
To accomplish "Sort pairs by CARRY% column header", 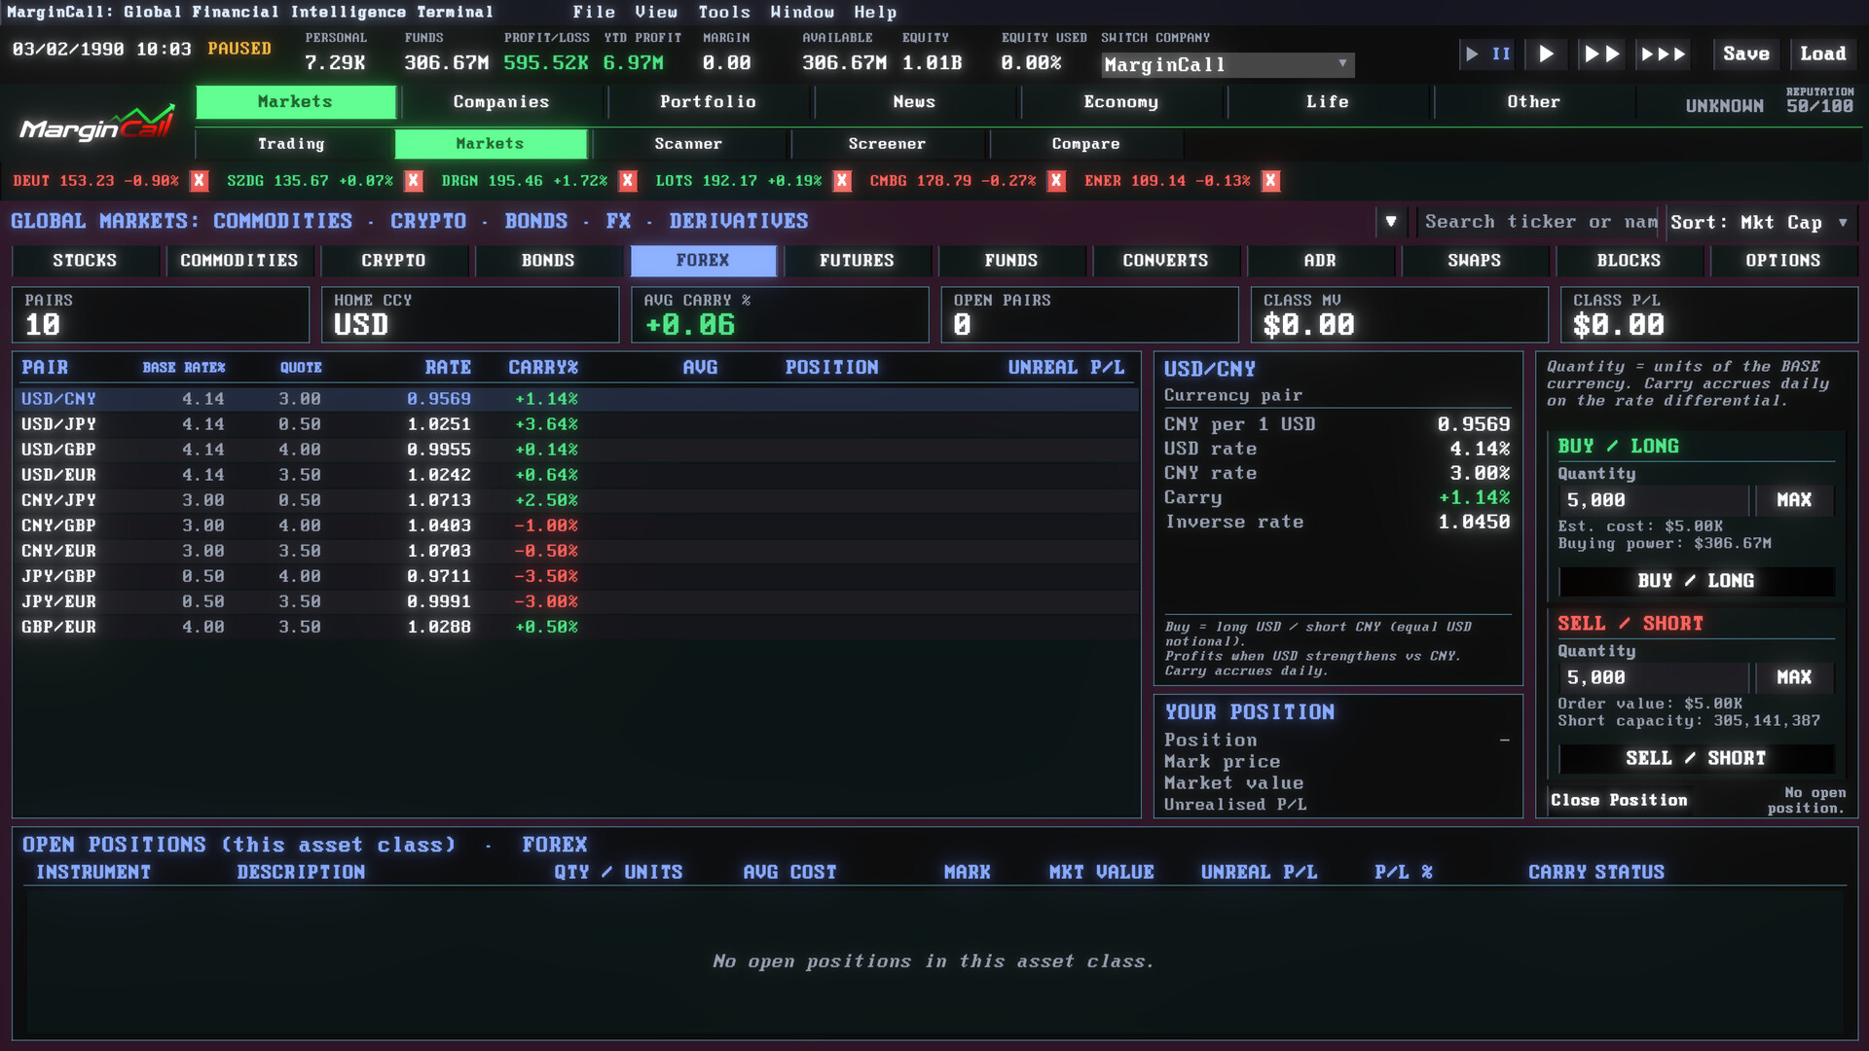I will (x=543, y=368).
